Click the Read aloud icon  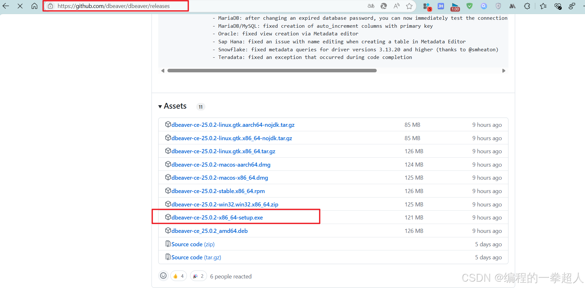click(396, 6)
